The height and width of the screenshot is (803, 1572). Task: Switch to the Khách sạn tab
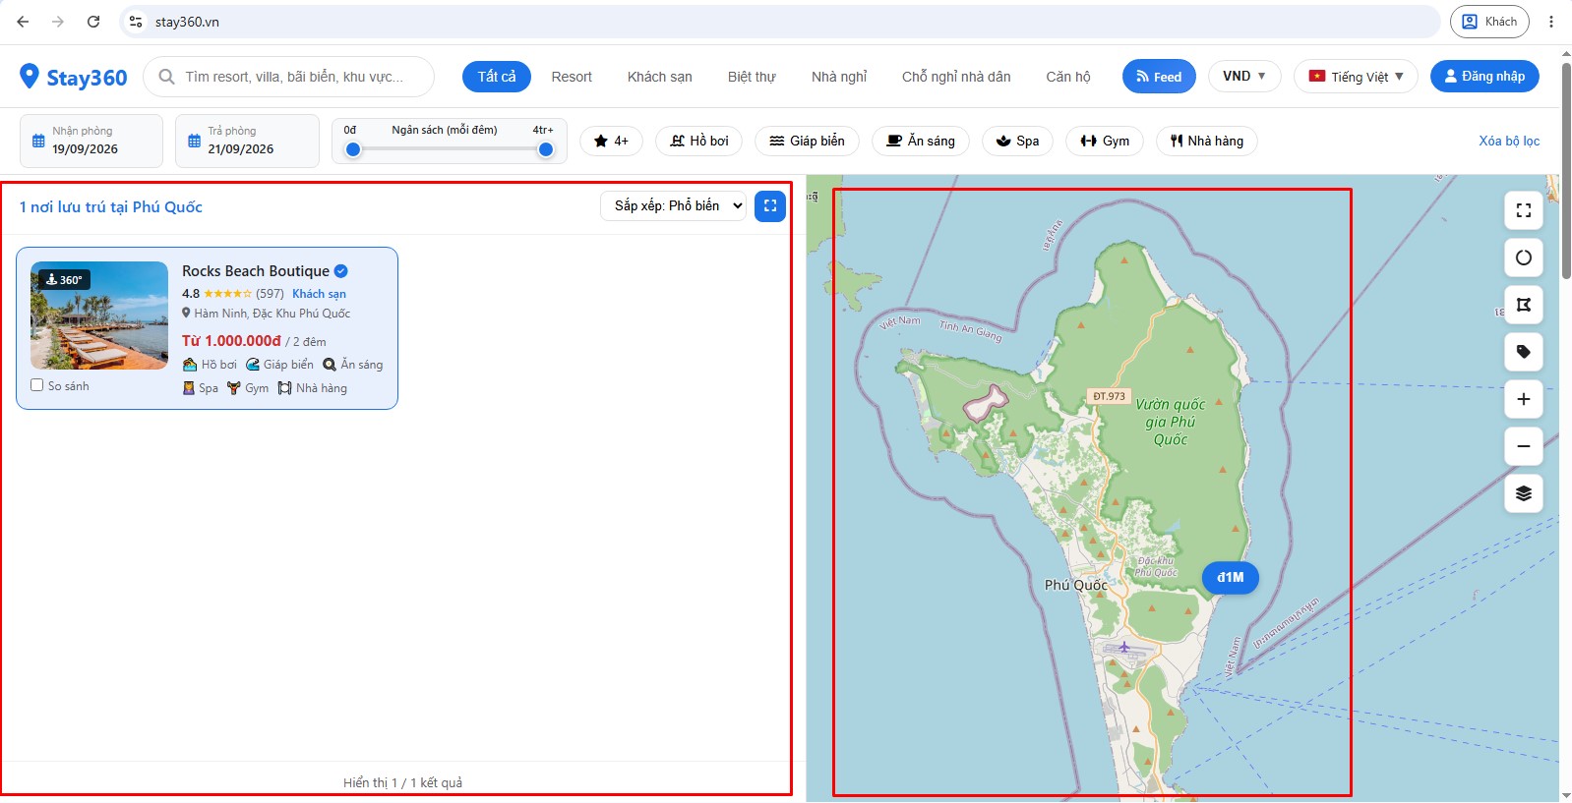(x=660, y=77)
